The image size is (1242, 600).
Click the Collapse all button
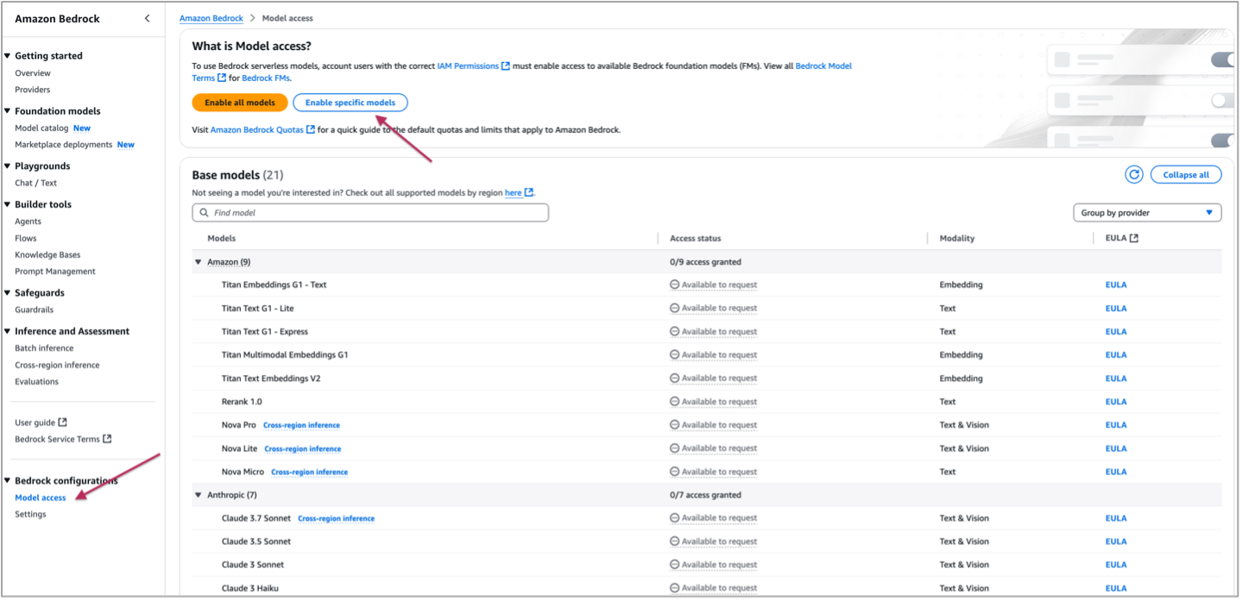1186,175
